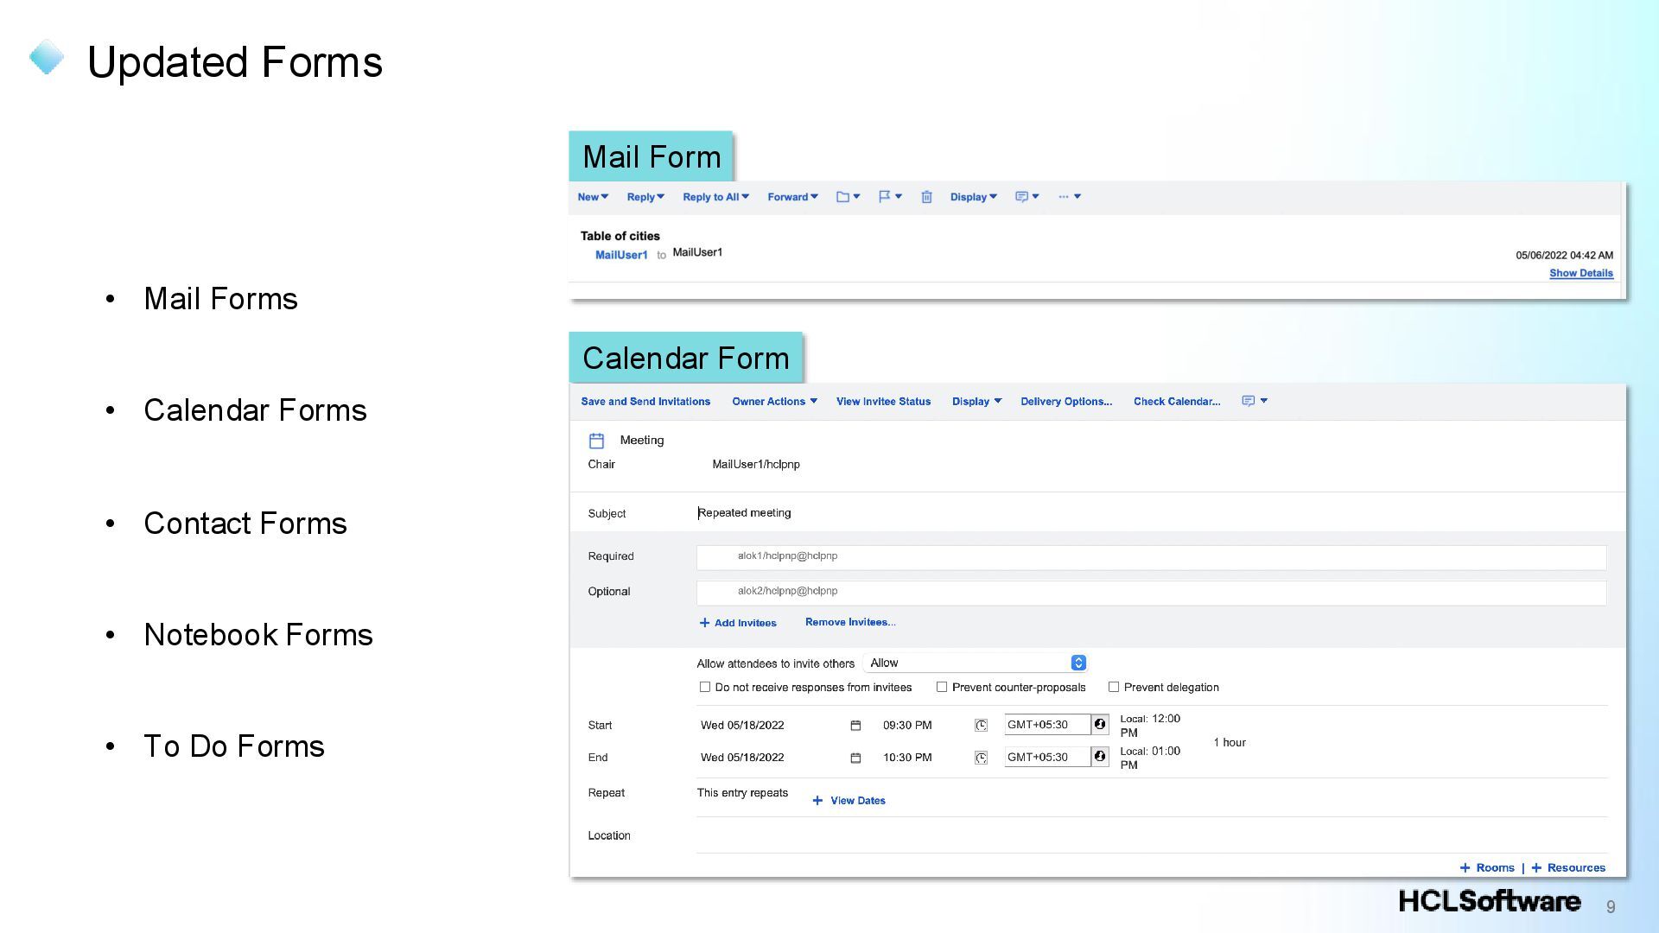Click View Invitee Status in calendar toolbar

click(x=883, y=402)
